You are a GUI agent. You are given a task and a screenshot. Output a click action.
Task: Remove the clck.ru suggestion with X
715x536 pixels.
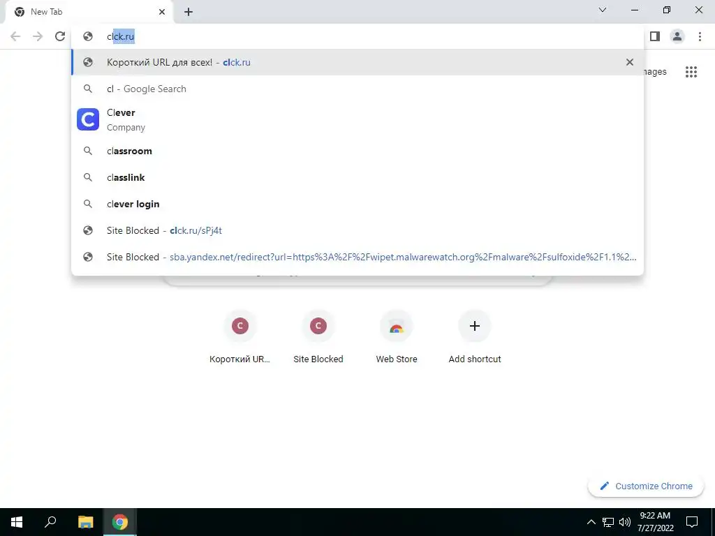point(630,62)
